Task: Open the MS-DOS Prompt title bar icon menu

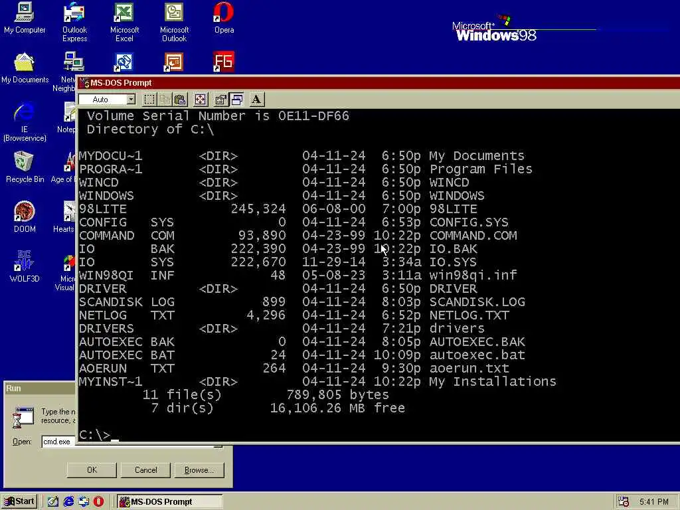Action: 84,82
